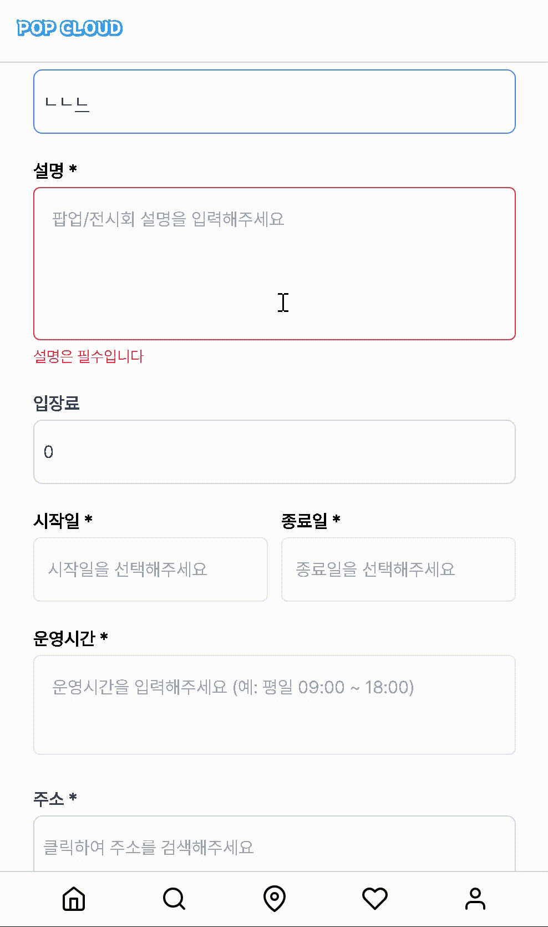Click the 입장료 field showing 0
548x927 pixels.
275,452
